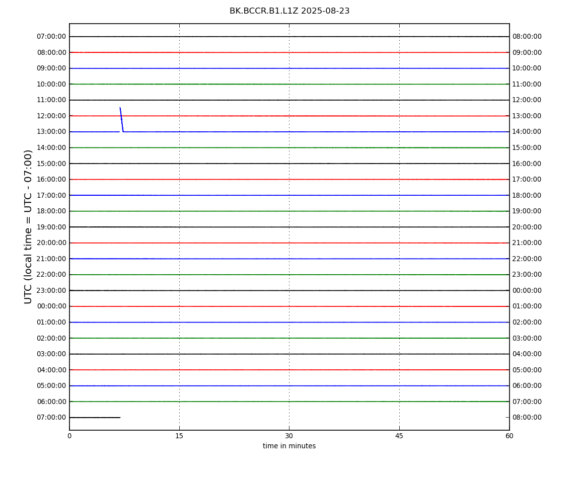
Task: Pick right-axis label 03:00:00
Action: [527, 338]
